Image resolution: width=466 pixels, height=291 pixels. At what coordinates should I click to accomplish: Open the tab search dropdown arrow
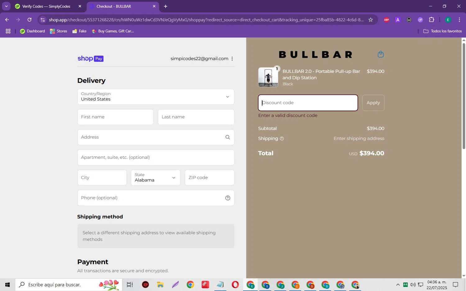pyautogui.click(x=6, y=6)
